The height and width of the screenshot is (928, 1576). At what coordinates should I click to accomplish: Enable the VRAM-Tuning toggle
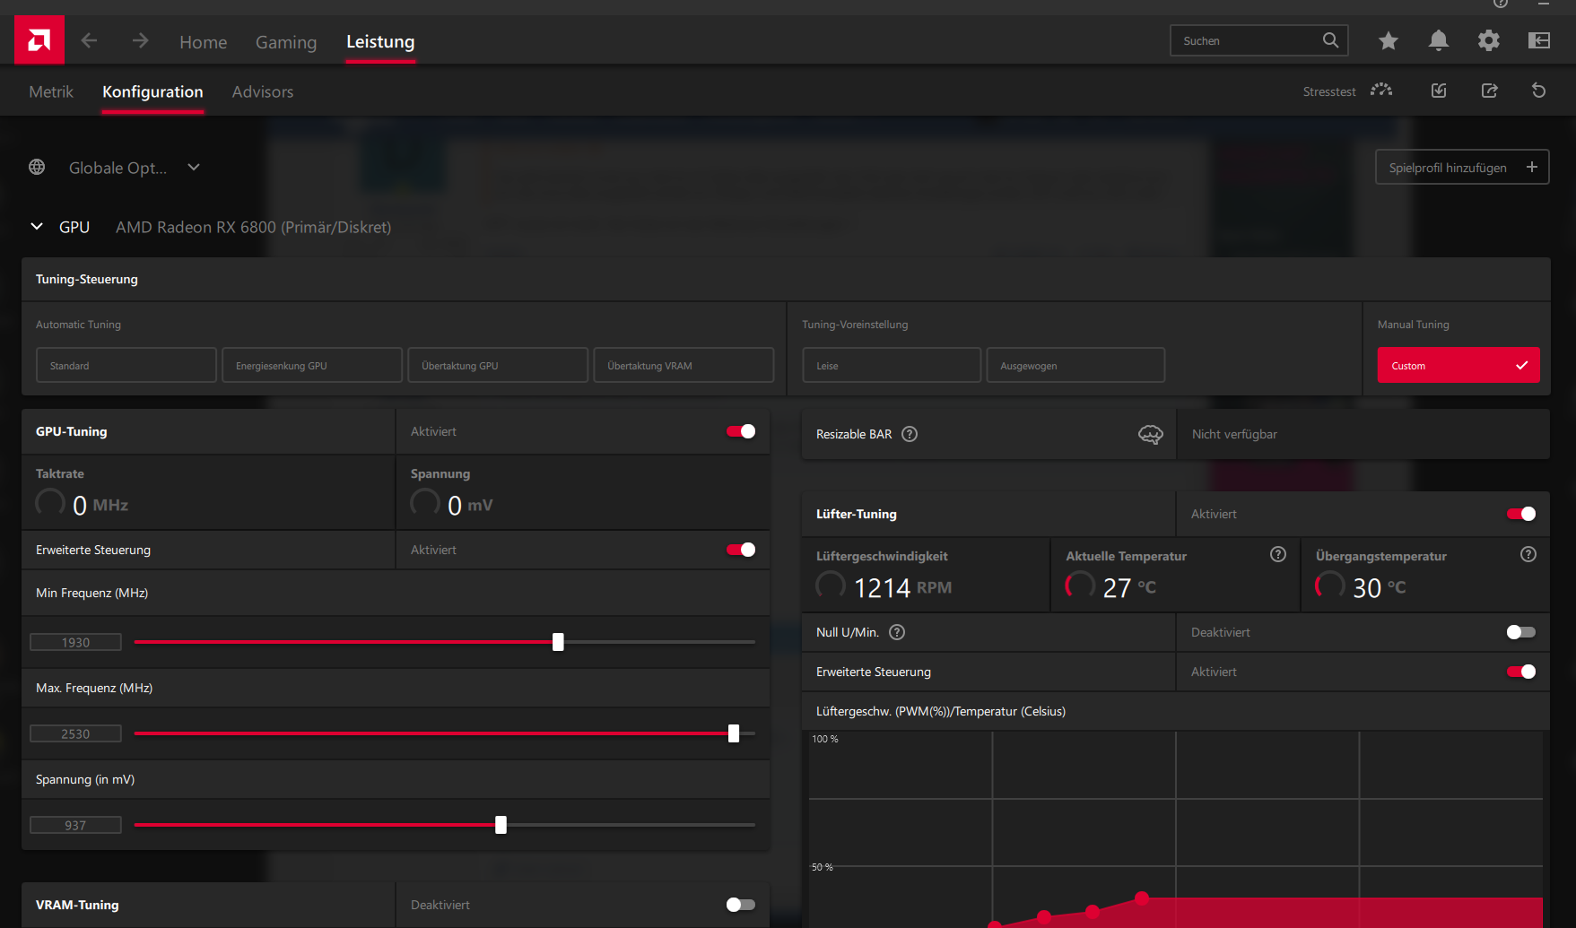741,905
